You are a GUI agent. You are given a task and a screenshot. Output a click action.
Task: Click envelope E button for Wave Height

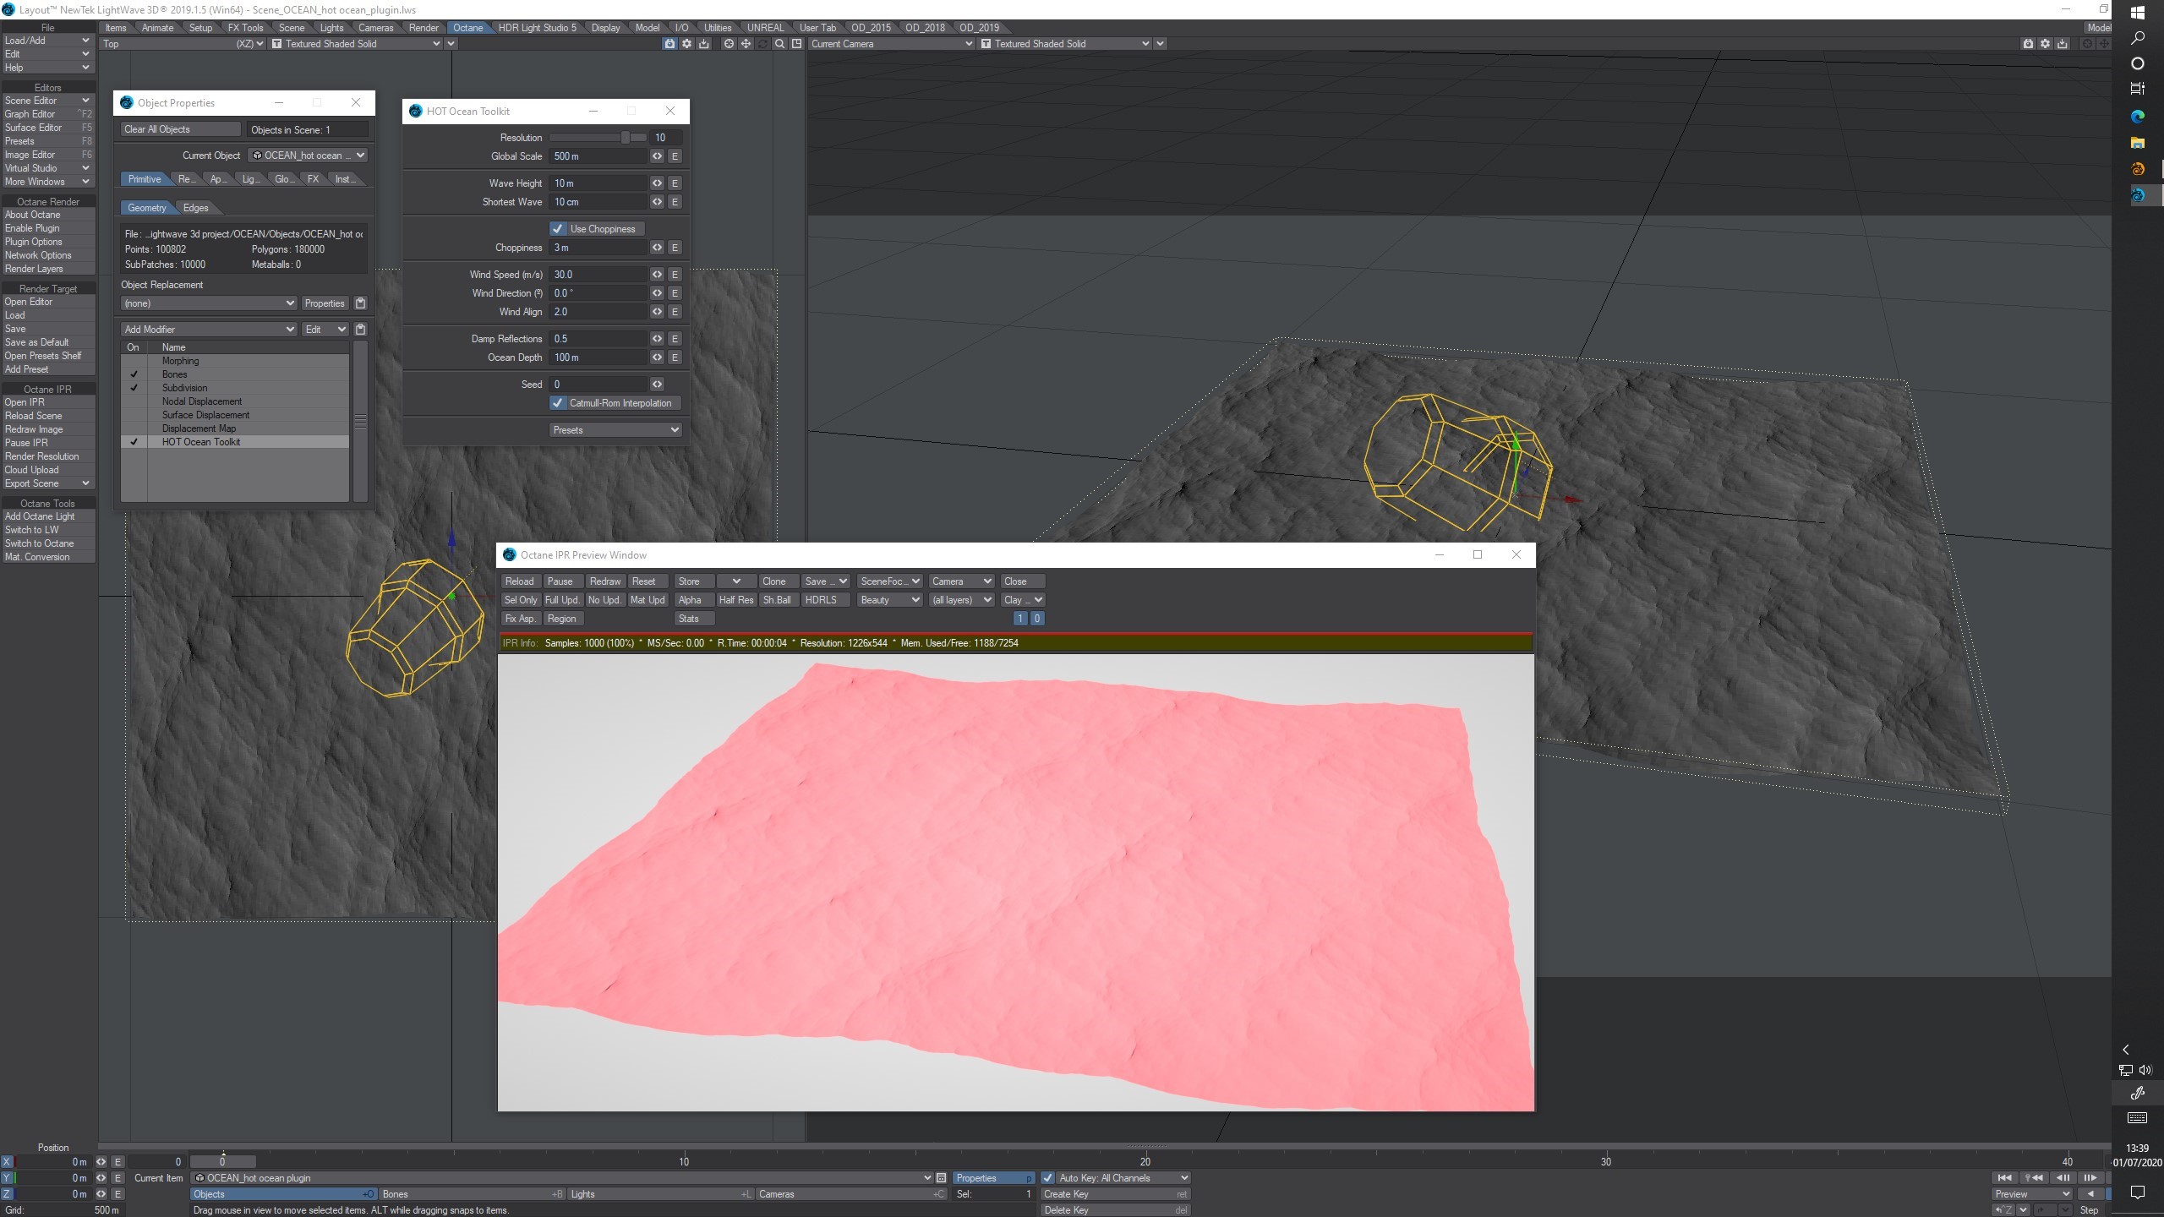click(675, 183)
